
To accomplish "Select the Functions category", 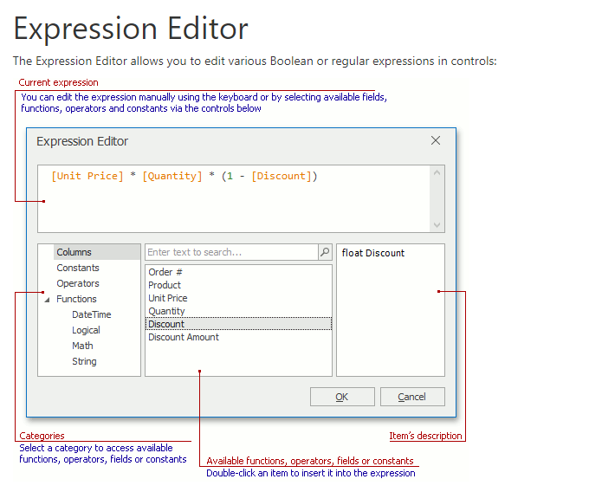I will [76, 299].
